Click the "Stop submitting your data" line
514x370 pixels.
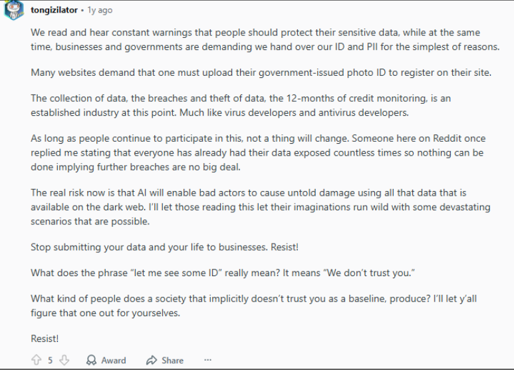tap(164, 247)
